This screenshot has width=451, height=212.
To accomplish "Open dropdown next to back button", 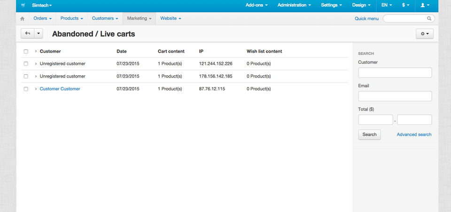I will click(39, 34).
